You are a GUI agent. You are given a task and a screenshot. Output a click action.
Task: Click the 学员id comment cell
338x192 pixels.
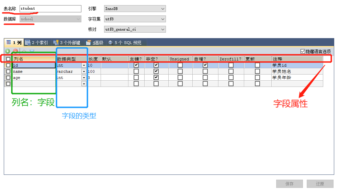(297, 65)
